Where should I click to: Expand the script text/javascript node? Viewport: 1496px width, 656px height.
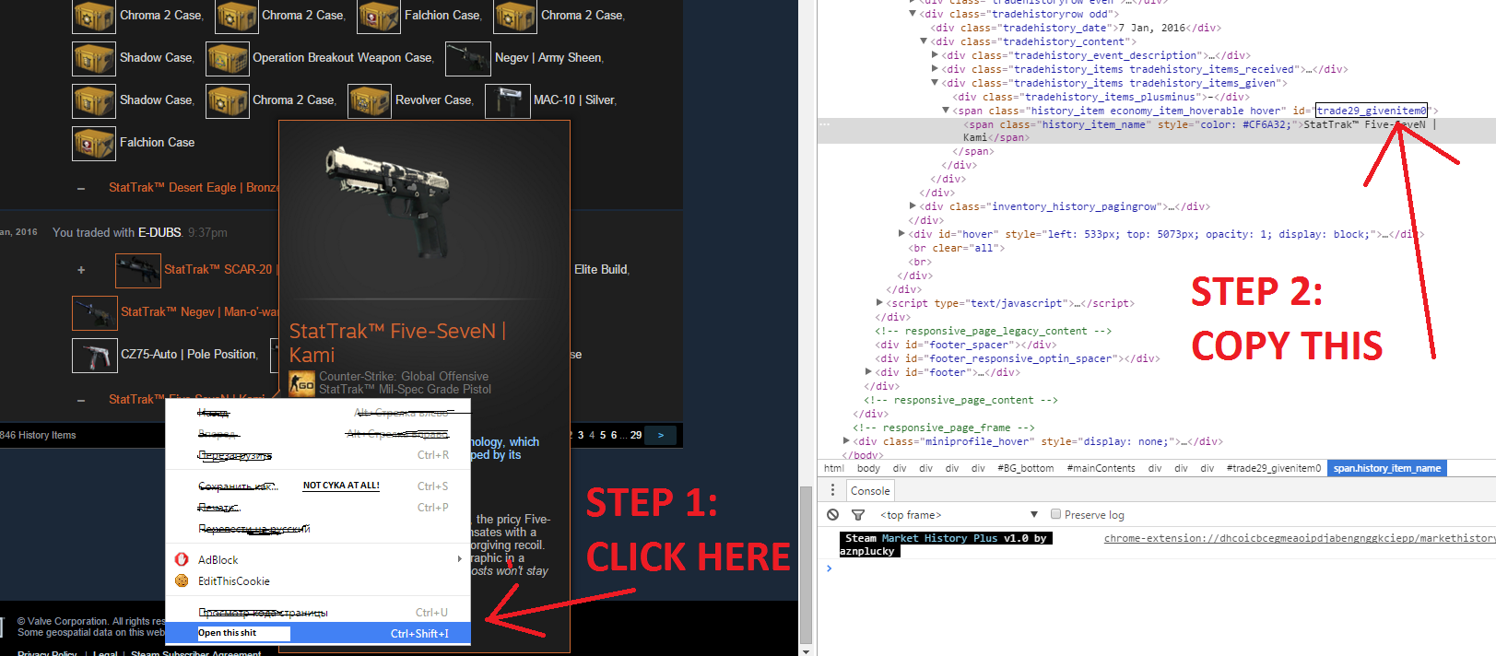(879, 303)
